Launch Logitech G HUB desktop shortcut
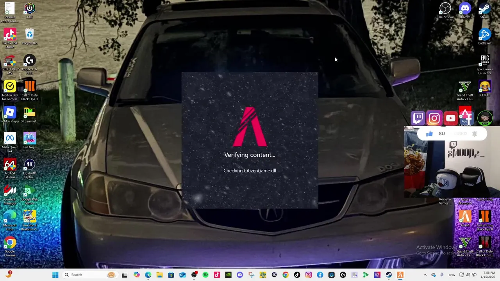 tap(29, 64)
